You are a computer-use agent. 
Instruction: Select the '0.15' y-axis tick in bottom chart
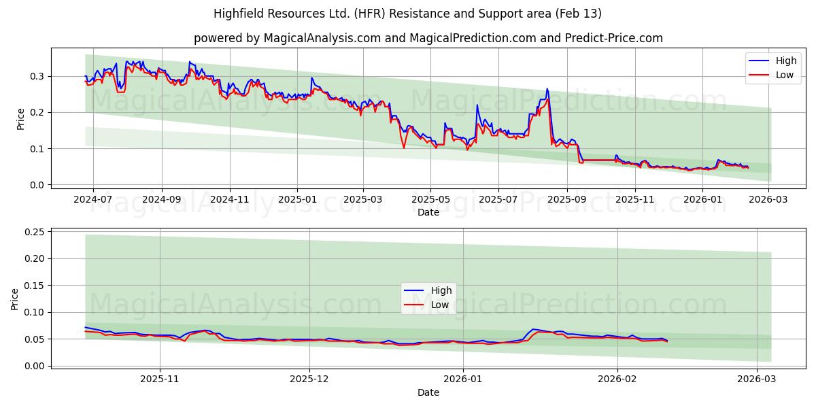tap(34, 286)
